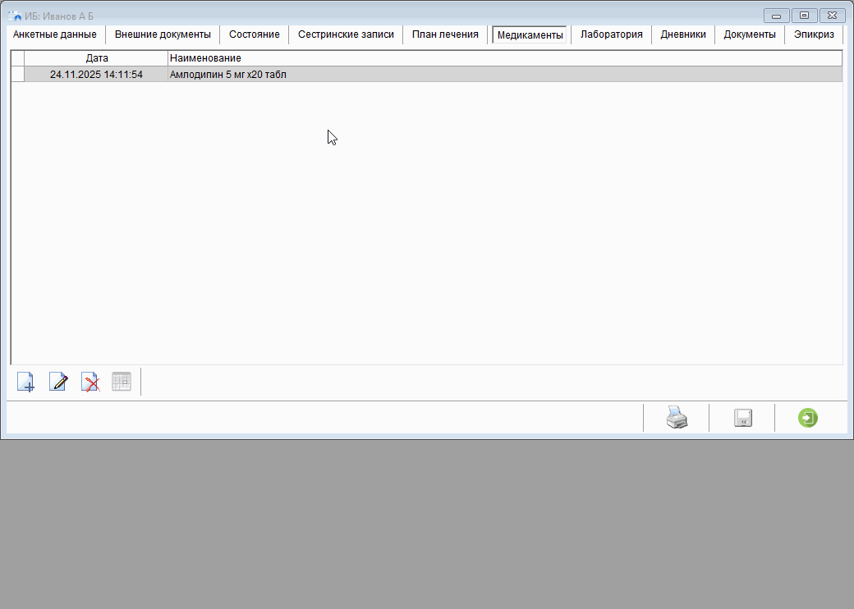Go to the Состояние tab
The image size is (854, 609).
[x=255, y=34]
